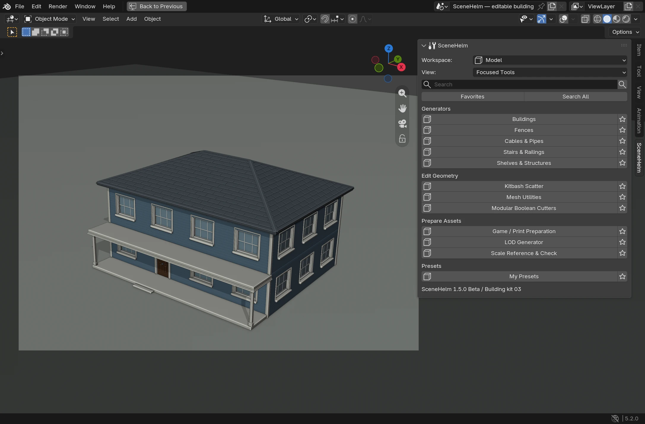Screen dimensions: 645x424
Task: Favorite the Buildings generator with star
Action: [x=622, y=119]
